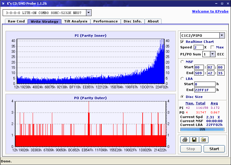
Task: Switch to the Performance tab
Action: [105, 21]
